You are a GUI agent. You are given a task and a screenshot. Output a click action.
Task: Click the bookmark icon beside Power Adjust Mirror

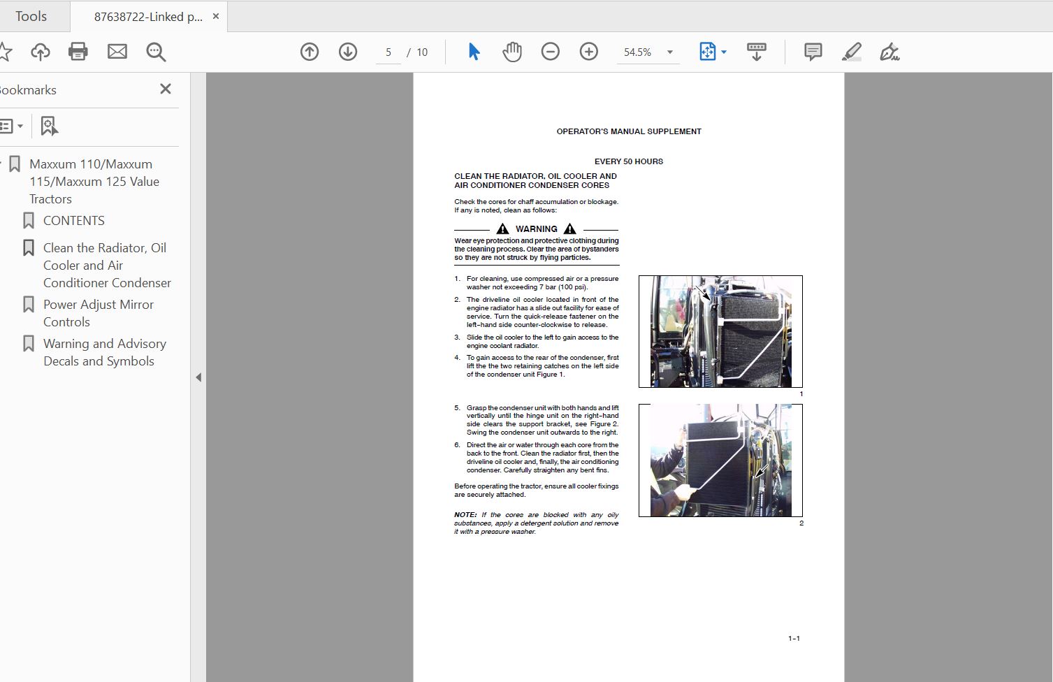(29, 305)
